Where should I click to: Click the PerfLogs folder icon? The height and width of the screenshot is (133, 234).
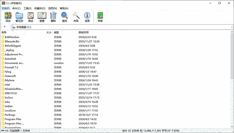coord(3,115)
